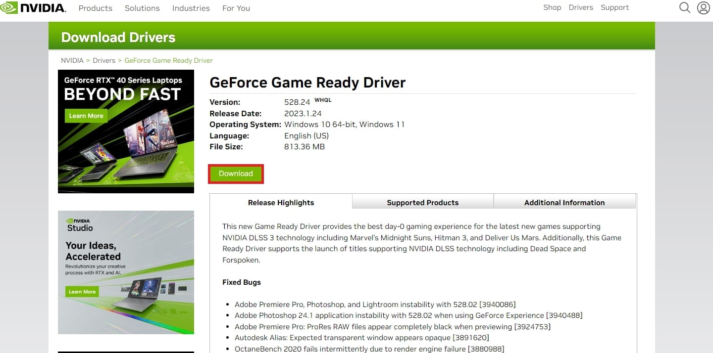Select the Release Highlights tab
713x353 pixels.
click(281, 202)
